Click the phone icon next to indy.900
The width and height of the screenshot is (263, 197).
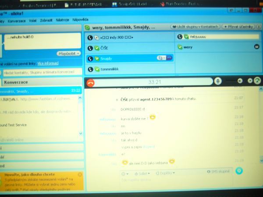[x=90, y=38]
